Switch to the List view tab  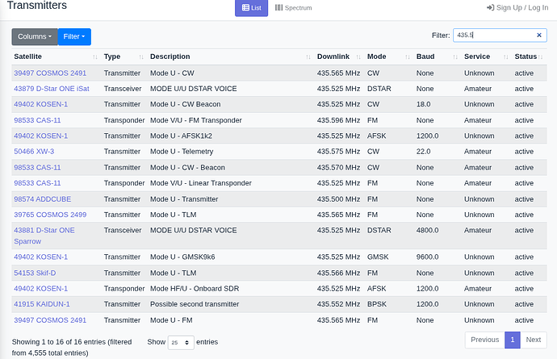251,8
